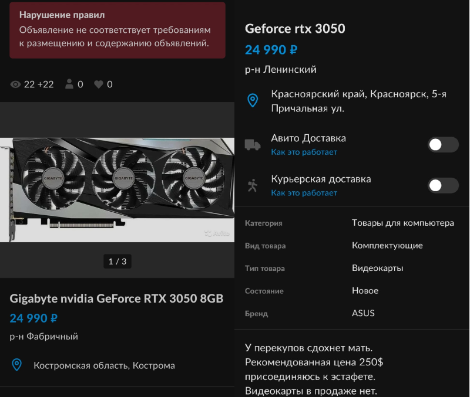This screenshot has width=470, height=397.
Task: Click the eye views counter icon
Action: 16,84
